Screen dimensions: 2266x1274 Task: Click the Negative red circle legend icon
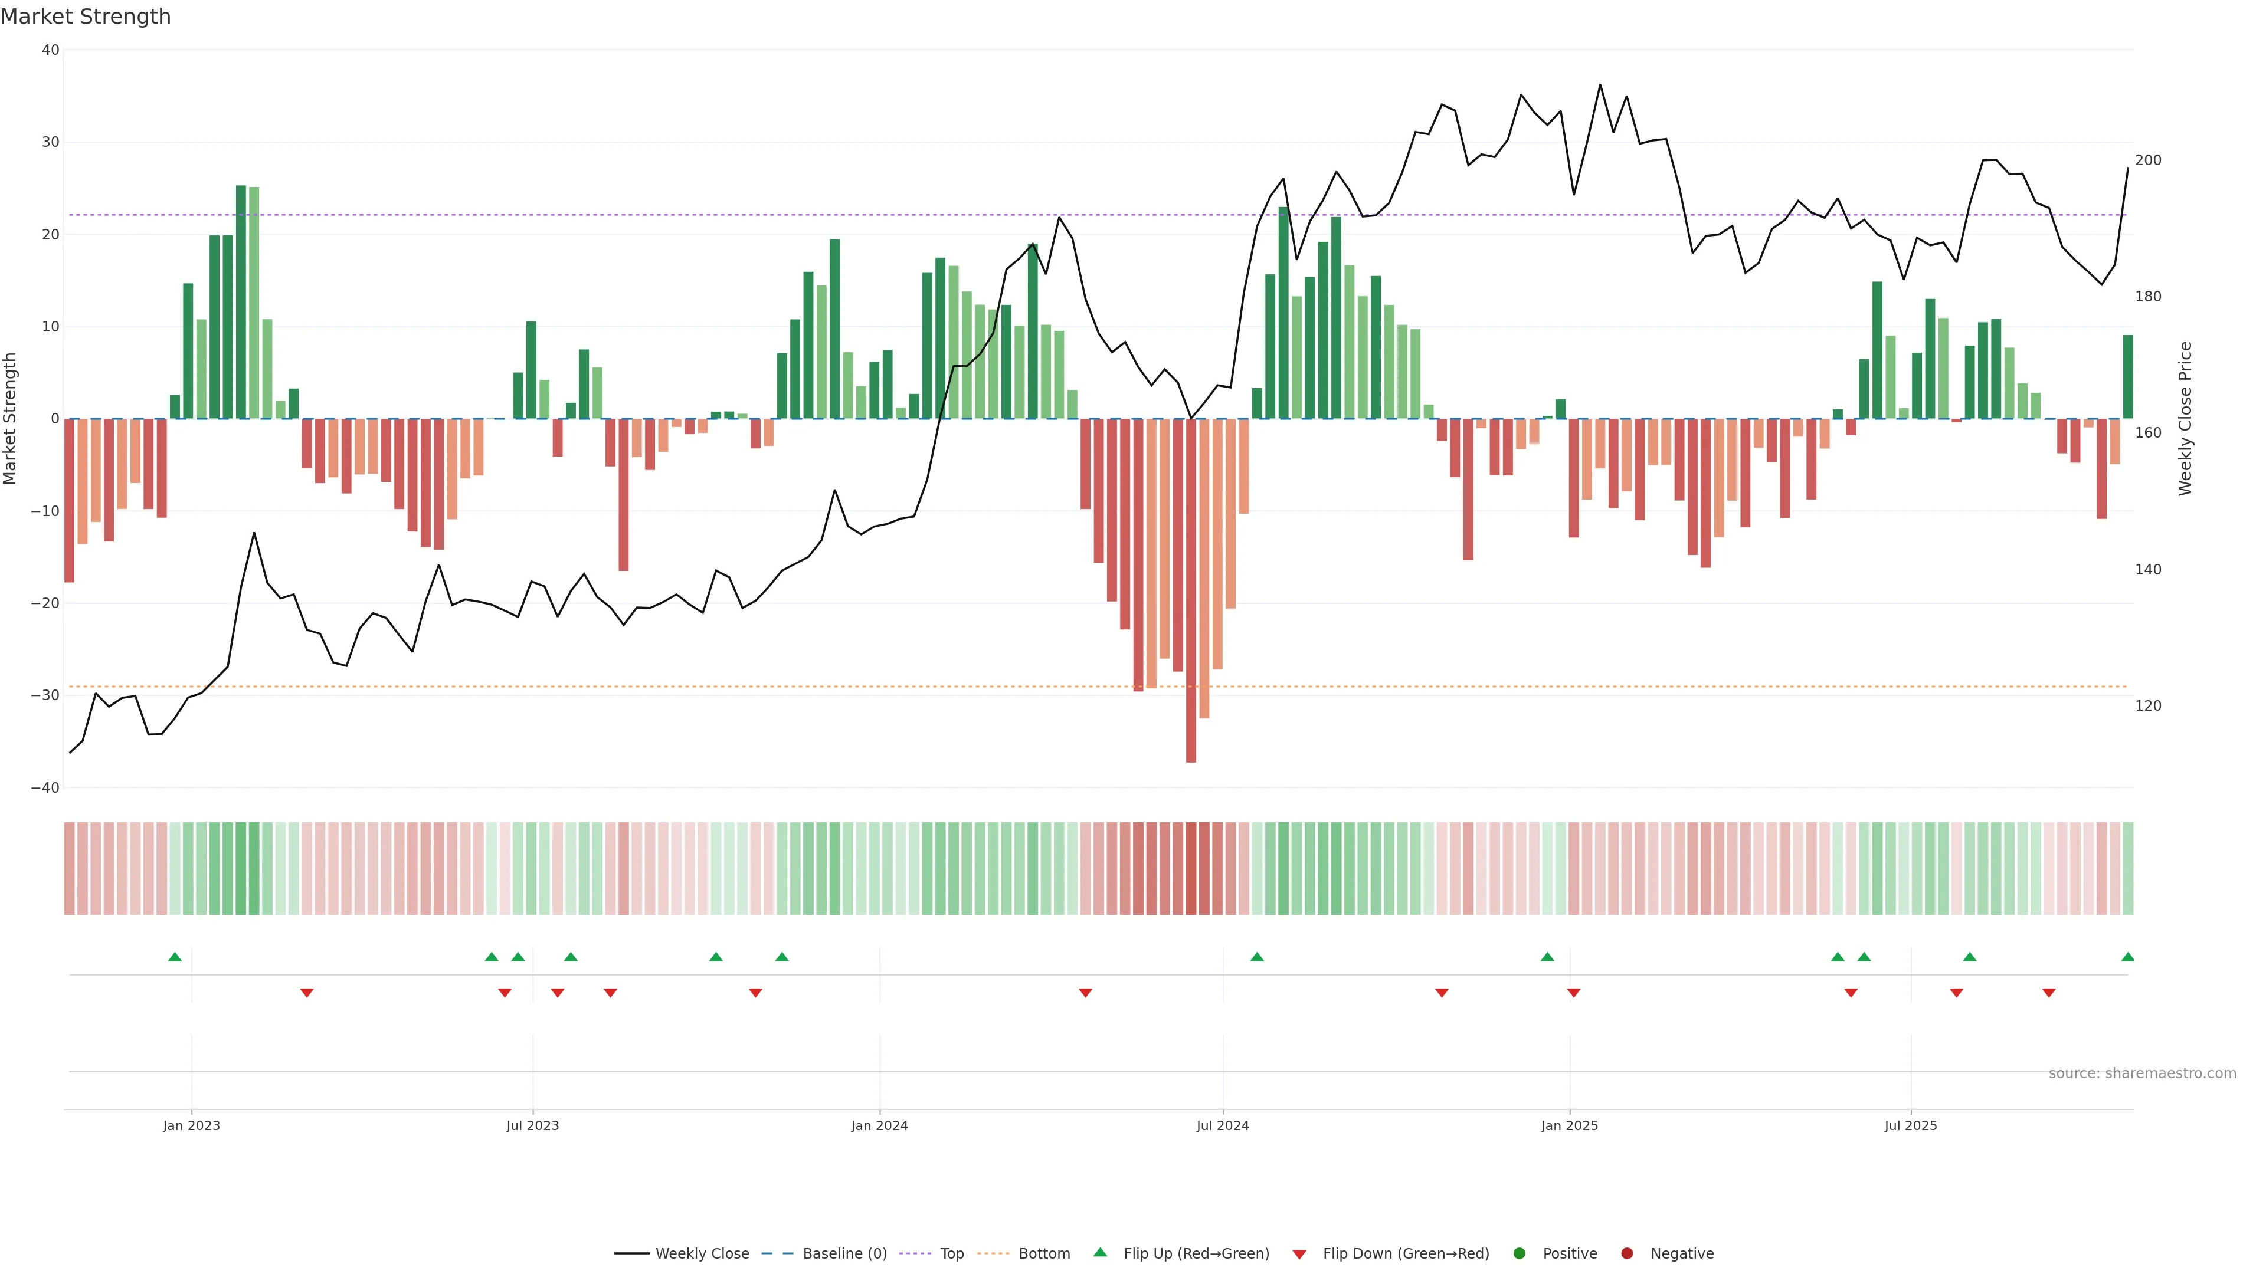1626,1254
